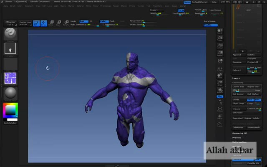This screenshot has height=167, width=267.
Task: Click the Divide geometry button
Action: [x=239, y=99]
